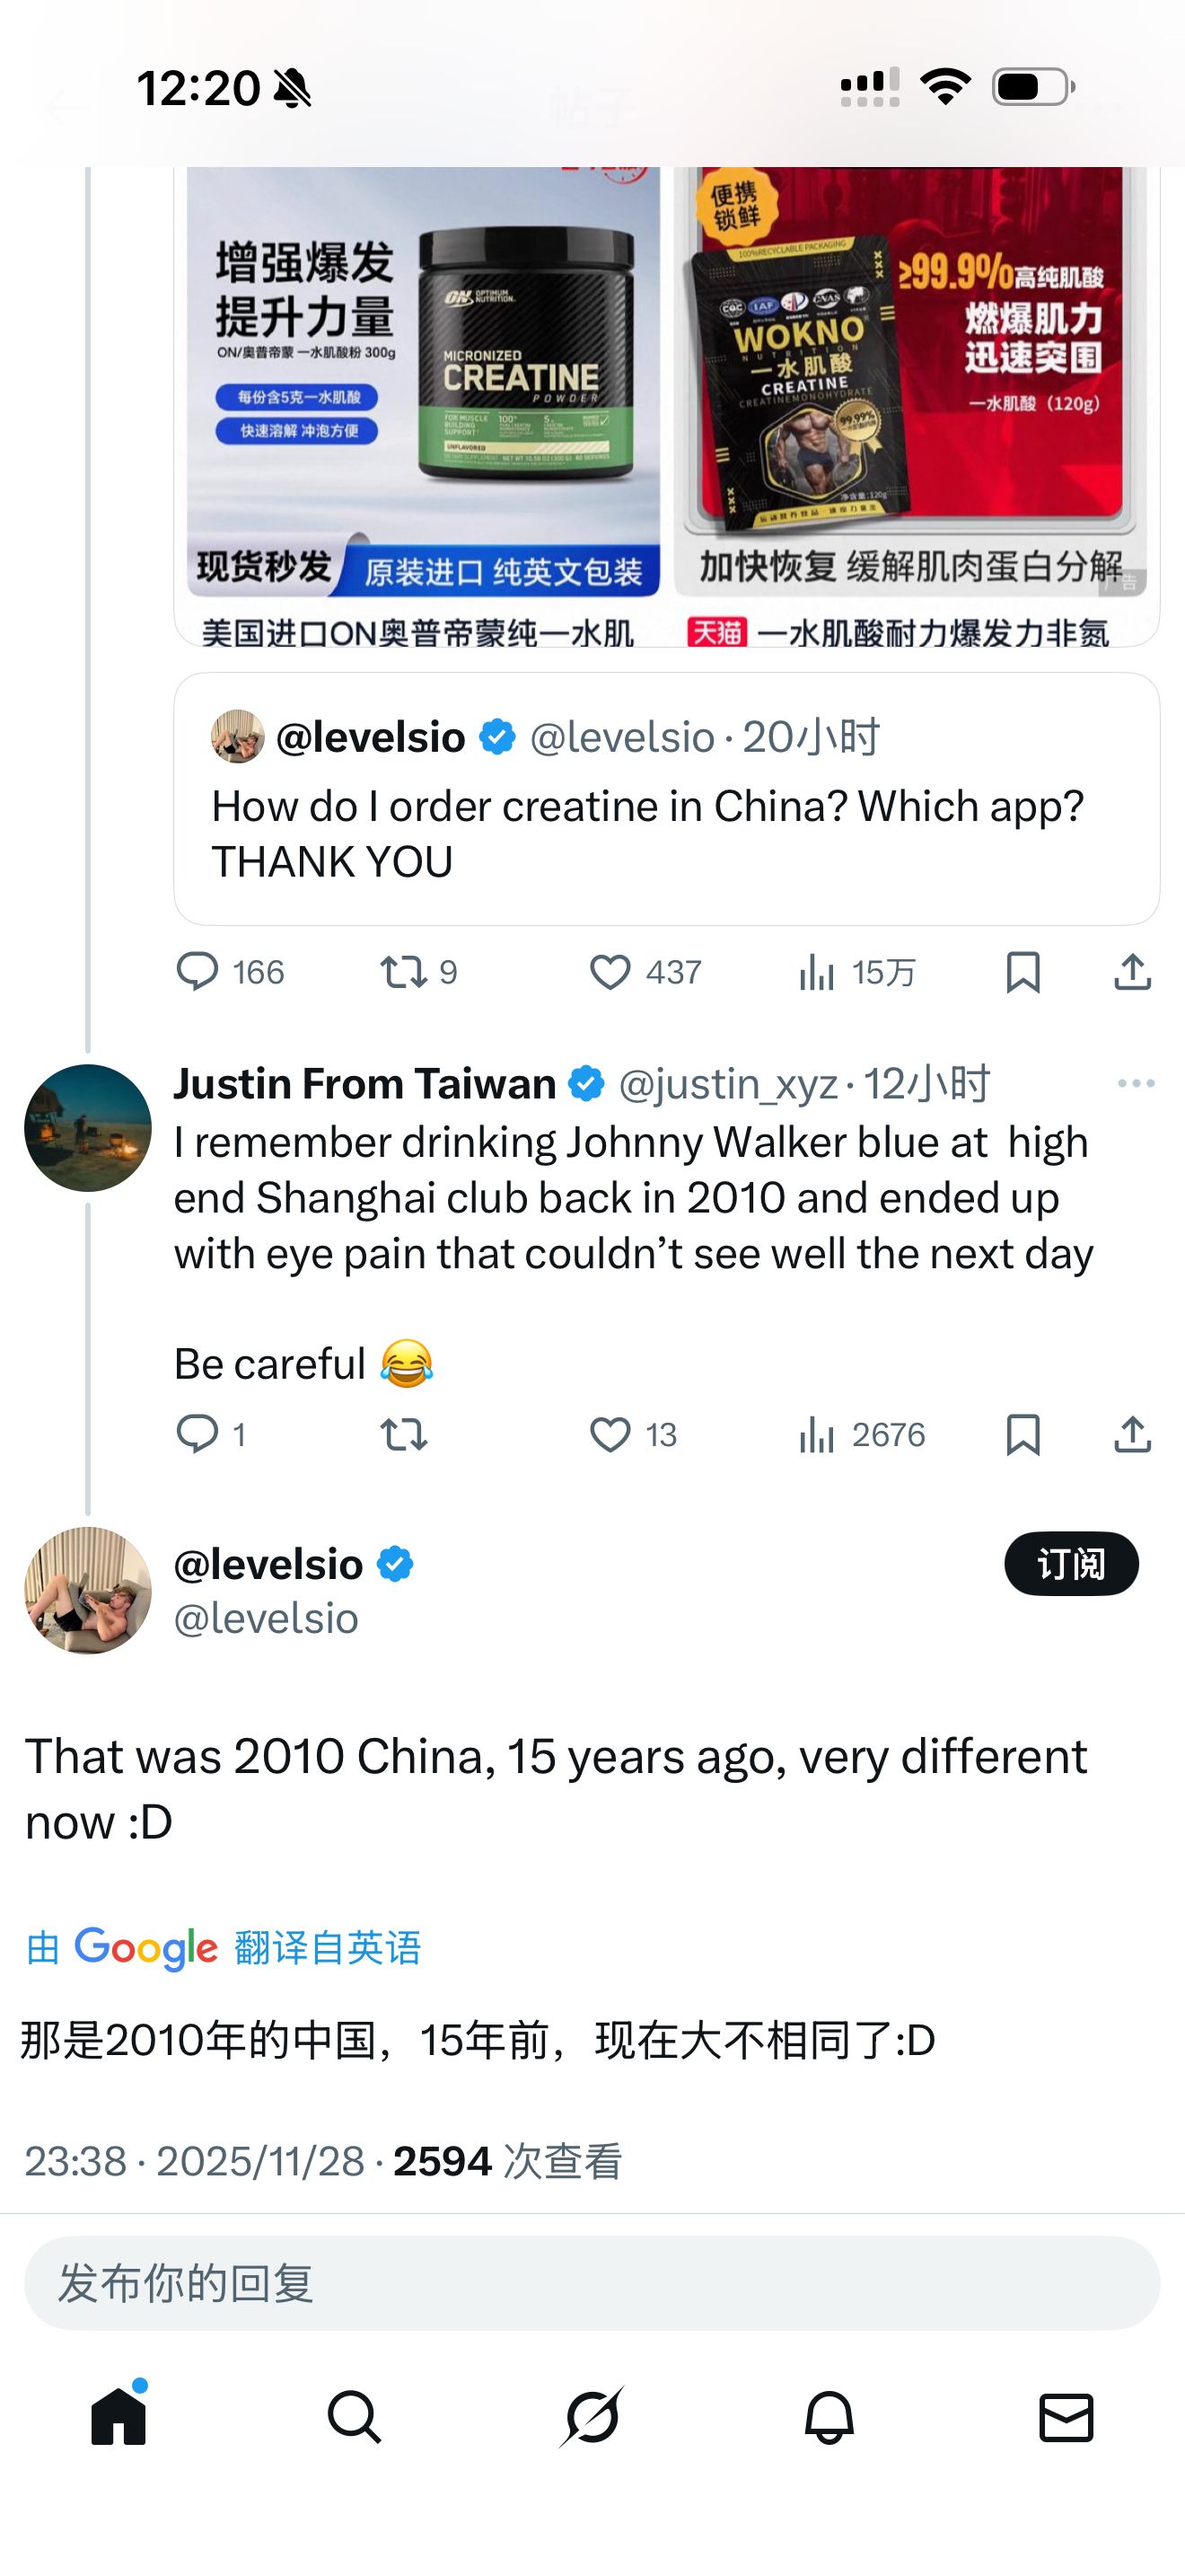Tap the 发布你的回复 reply field

(x=592, y=2284)
